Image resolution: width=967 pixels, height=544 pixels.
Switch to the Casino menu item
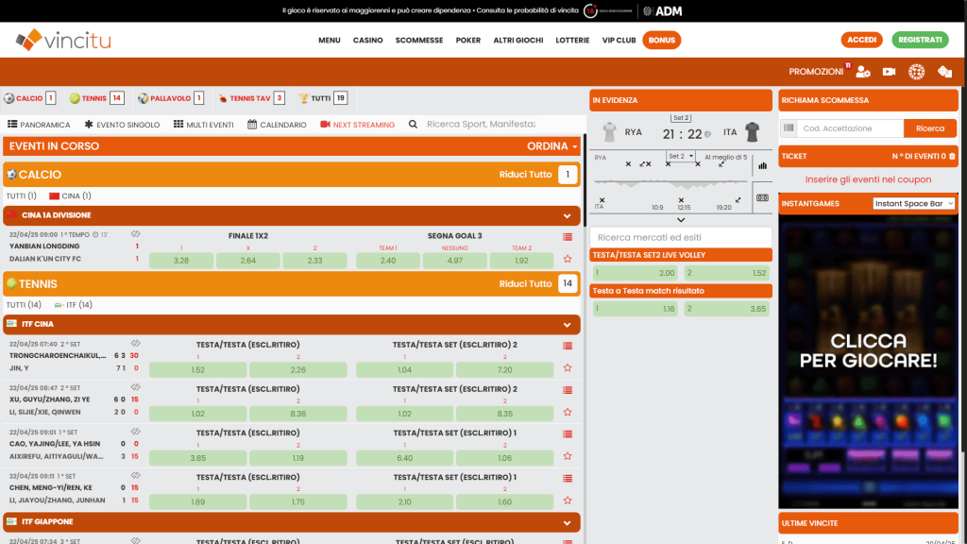tap(368, 41)
